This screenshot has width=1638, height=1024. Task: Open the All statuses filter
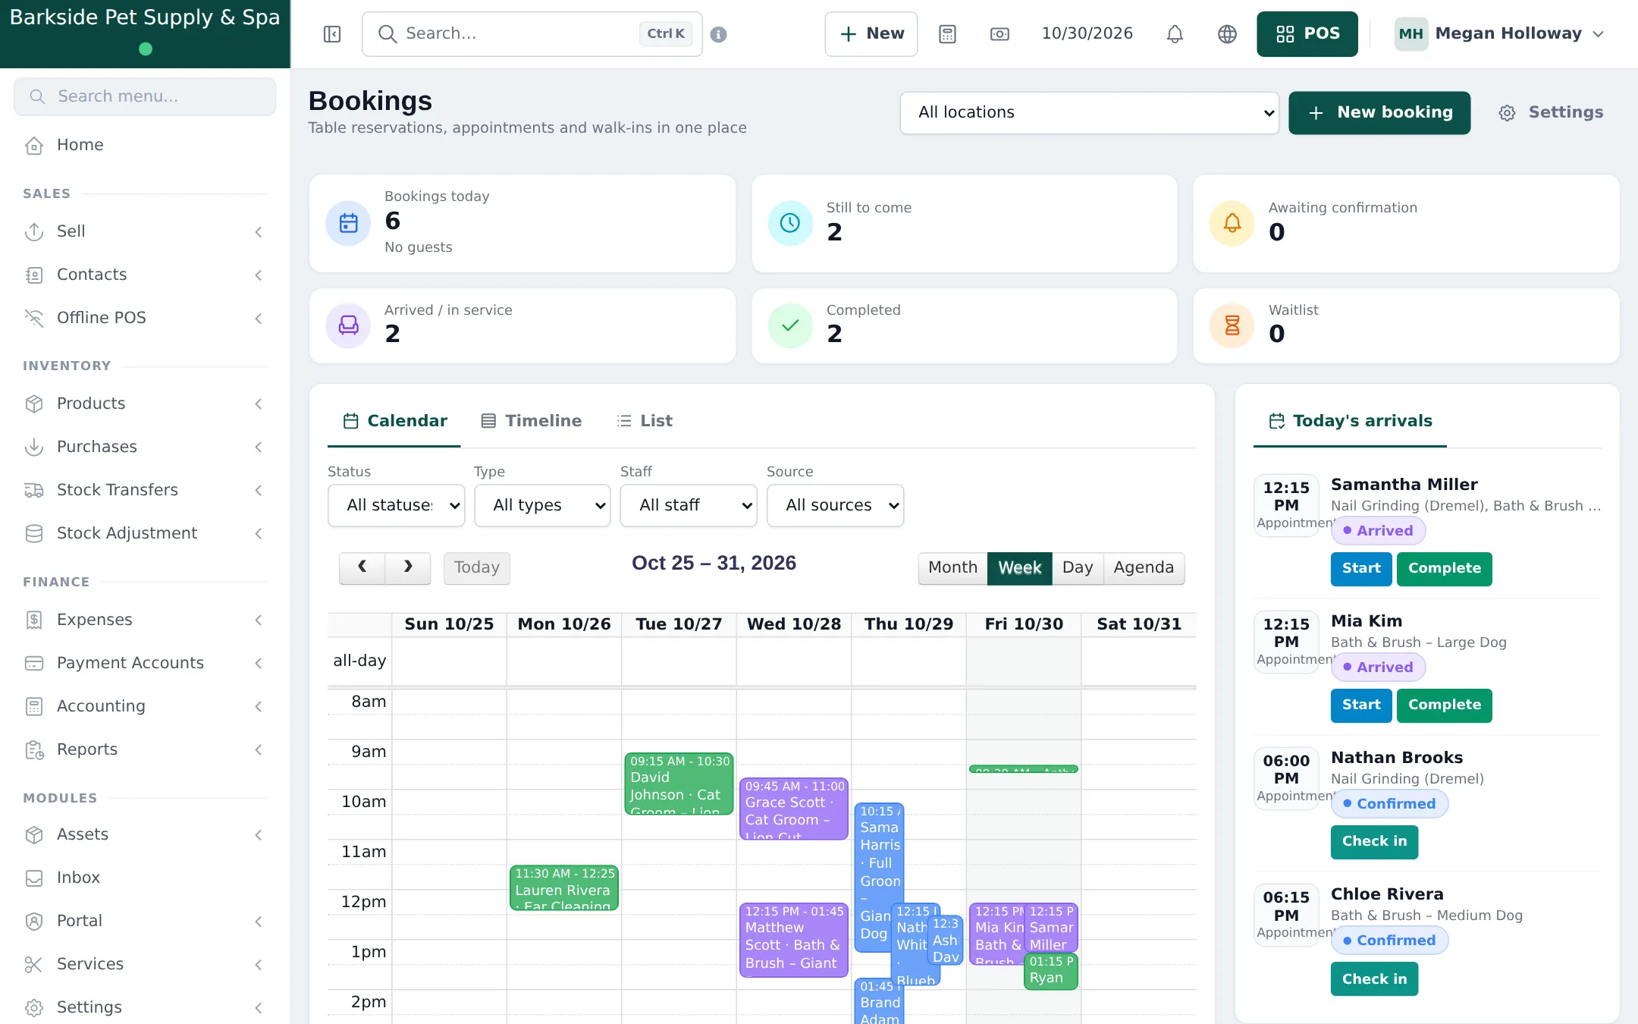tap(397, 505)
